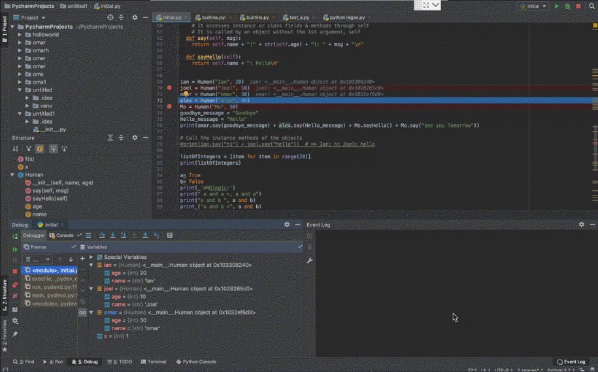Viewport: 598px width, 372px height.
Task: Open the Python Console tool window tab
Action: (x=196, y=362)
